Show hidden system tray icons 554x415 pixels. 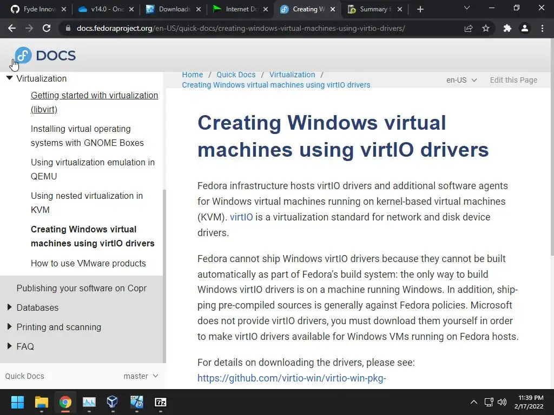[474, 402]
